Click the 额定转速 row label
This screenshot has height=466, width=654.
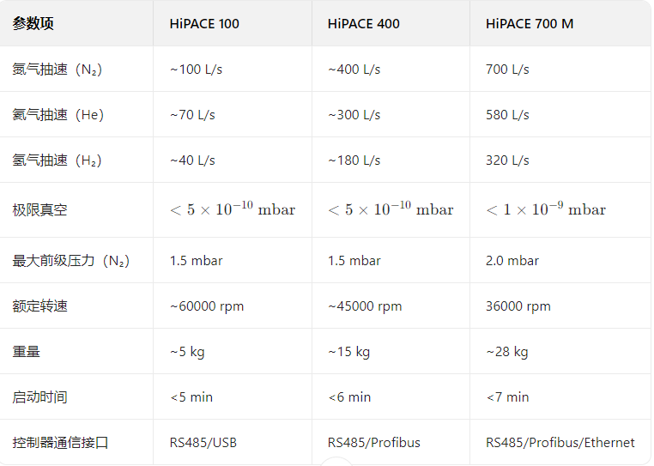point(39,306)
